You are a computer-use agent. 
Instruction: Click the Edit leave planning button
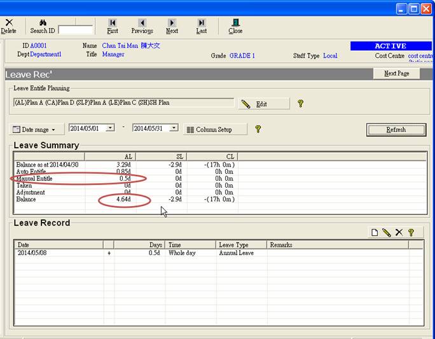[263, 104]
